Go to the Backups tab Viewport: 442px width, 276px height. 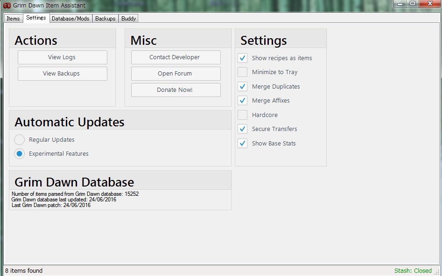coord(105,19)
